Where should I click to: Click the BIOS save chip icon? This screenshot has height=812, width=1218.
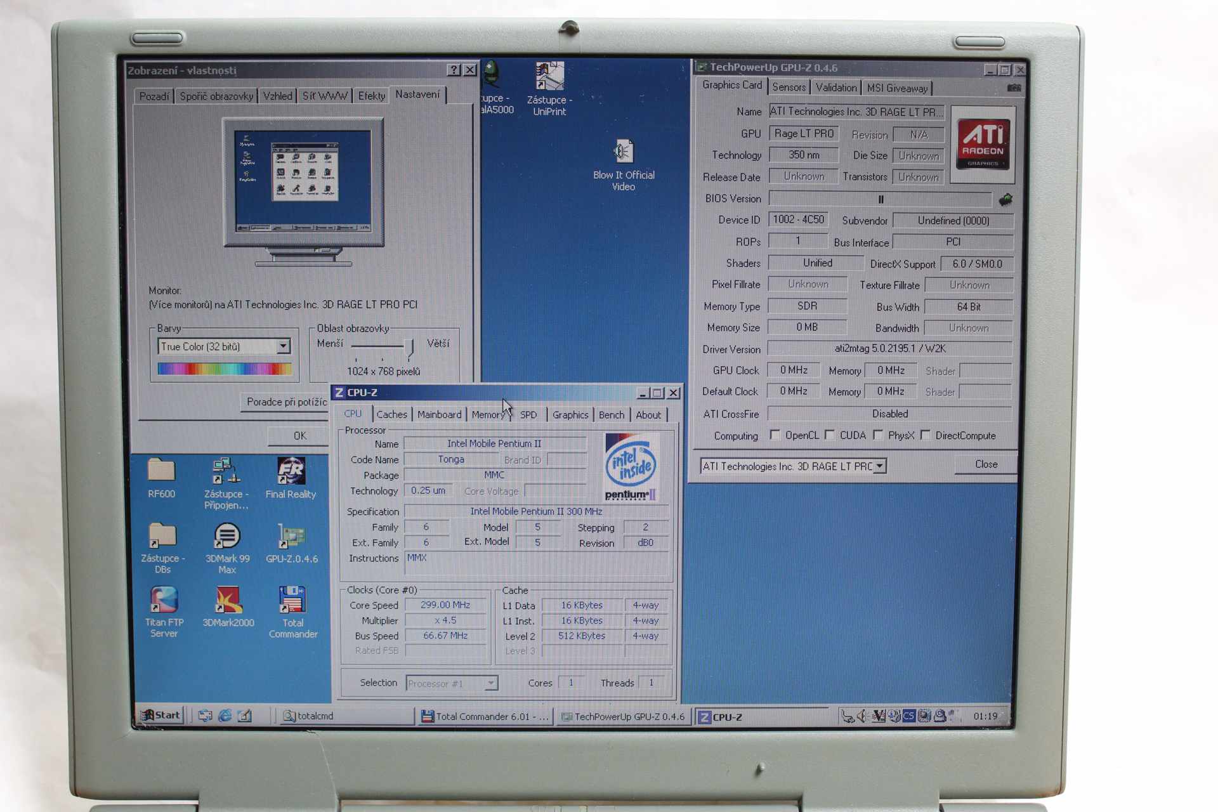coord(1005,200)
